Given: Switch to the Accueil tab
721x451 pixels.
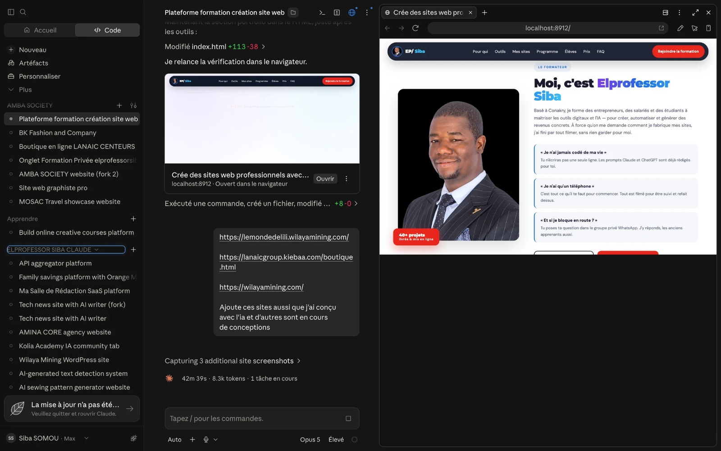Looking at the screenshot, I should click(40, 30).
